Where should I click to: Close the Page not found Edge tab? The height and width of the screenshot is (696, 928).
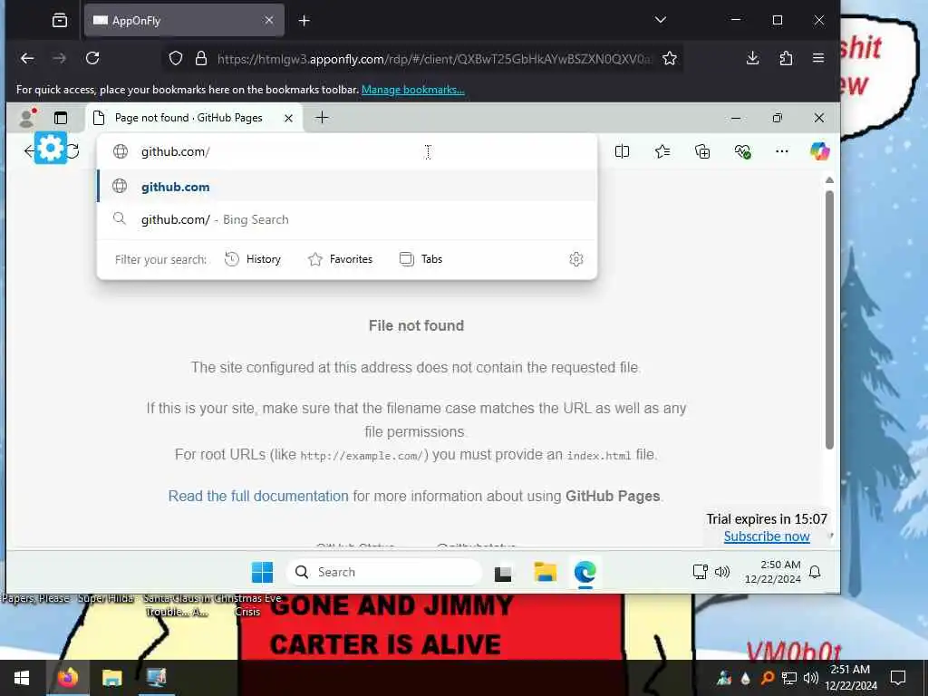pyautogui.click(x=288, y=118)
